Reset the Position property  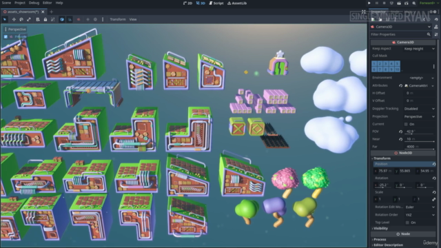pos(434,164)
